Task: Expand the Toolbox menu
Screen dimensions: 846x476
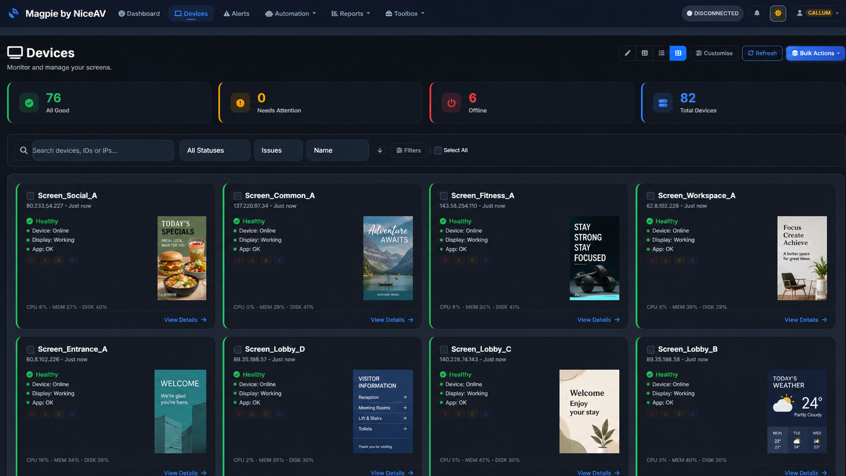Action: point(405,14)
